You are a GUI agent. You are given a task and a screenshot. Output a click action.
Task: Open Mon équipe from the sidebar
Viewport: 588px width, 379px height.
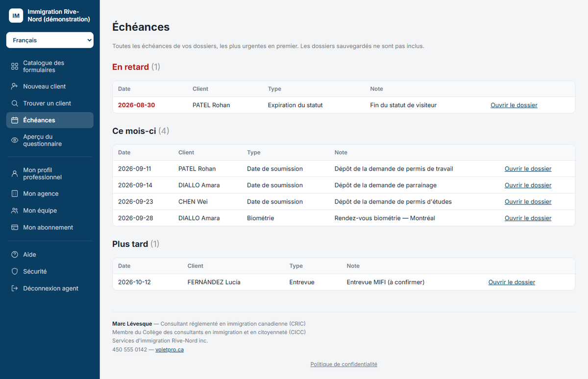click(50, 211)
